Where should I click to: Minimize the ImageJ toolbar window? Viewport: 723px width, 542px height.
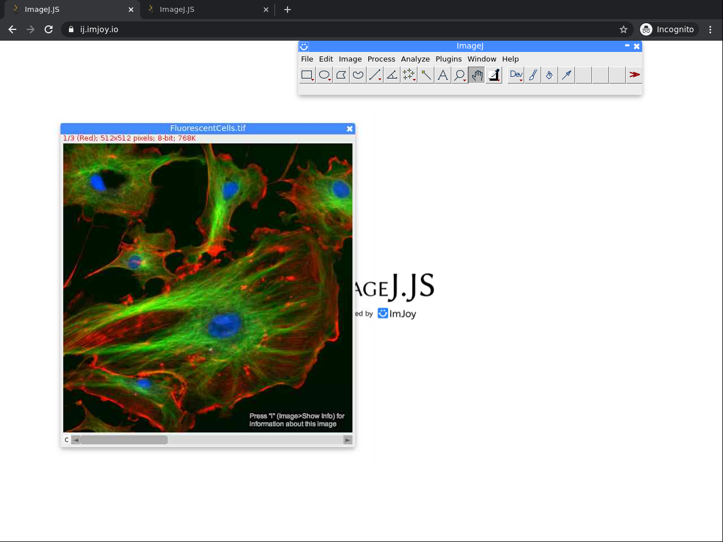pos(627,46)
